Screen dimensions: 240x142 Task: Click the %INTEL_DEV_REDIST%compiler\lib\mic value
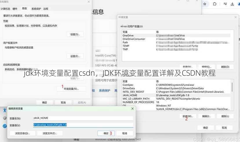178,99
